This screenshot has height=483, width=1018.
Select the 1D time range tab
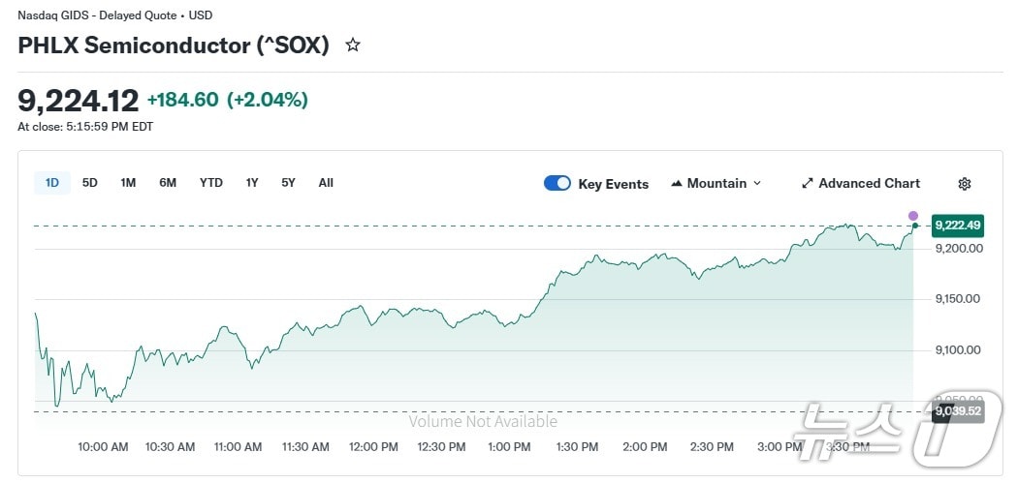tap(52, 183)
